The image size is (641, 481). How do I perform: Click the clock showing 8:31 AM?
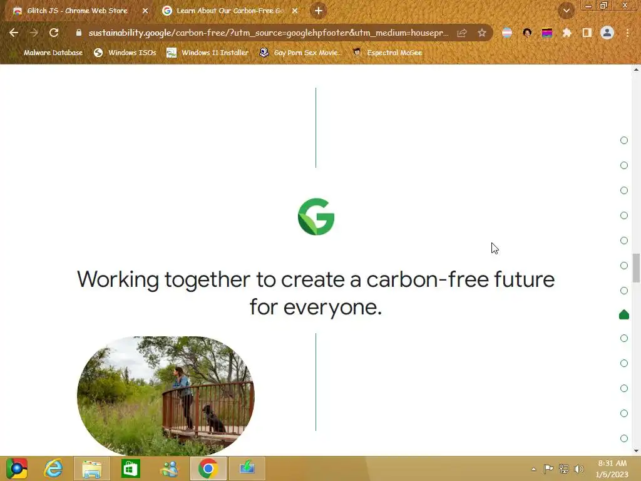pos(612,468)
